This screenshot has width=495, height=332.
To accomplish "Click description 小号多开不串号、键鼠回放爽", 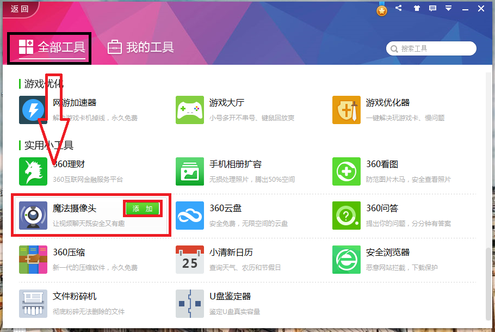I will click(x=252, y=118).
